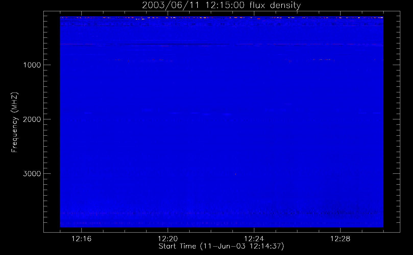Click the plot title "2003/06/11 12:15:00 flux density"
413x255 pixels.
[x=221, y=5]
